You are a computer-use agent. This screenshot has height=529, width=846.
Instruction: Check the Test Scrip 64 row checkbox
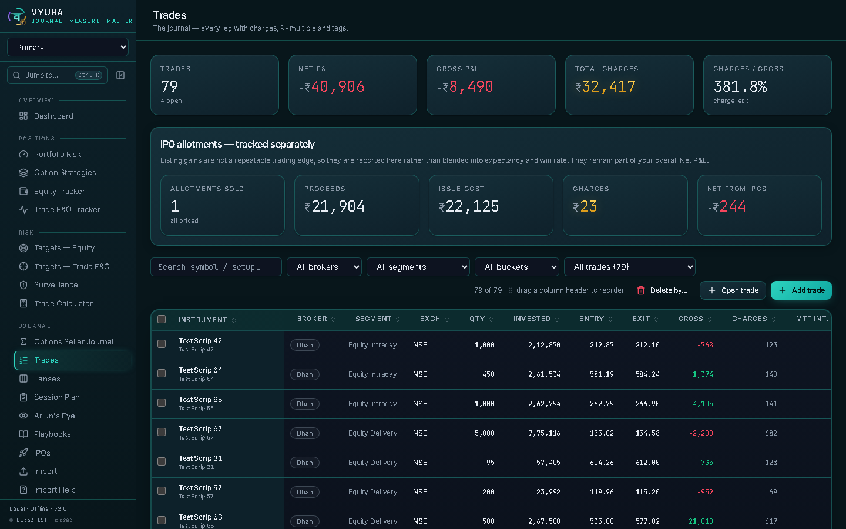tap(162, 373)
